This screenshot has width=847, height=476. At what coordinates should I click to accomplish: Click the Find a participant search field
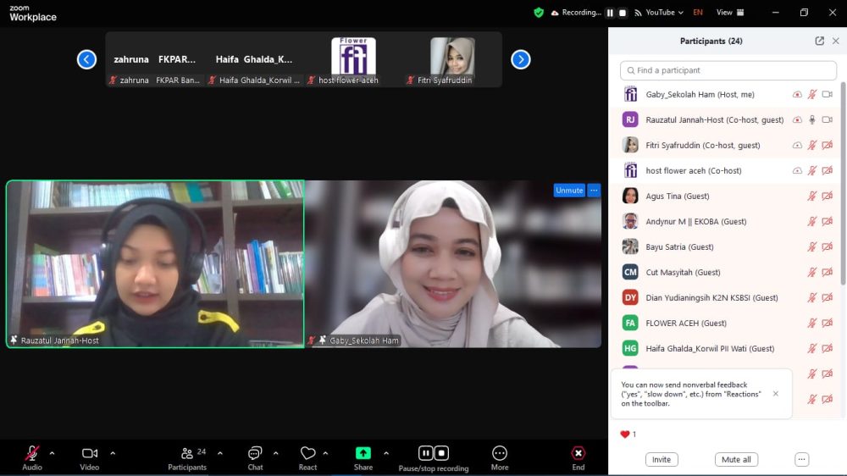[x=728, y=70]
